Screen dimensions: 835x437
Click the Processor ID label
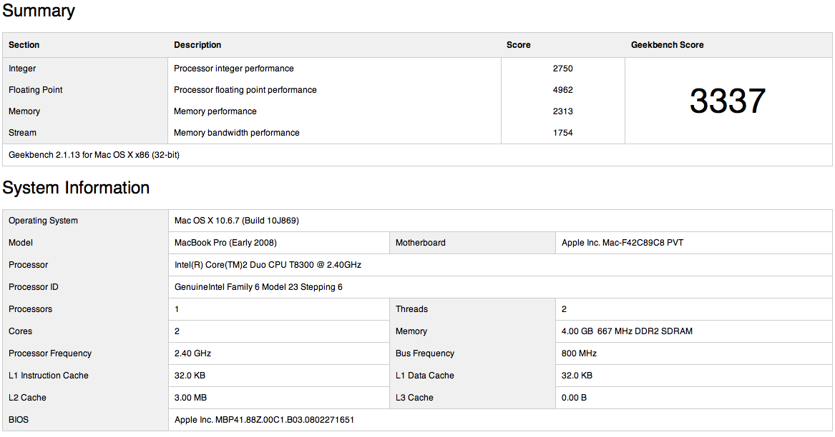coord(34,287)
